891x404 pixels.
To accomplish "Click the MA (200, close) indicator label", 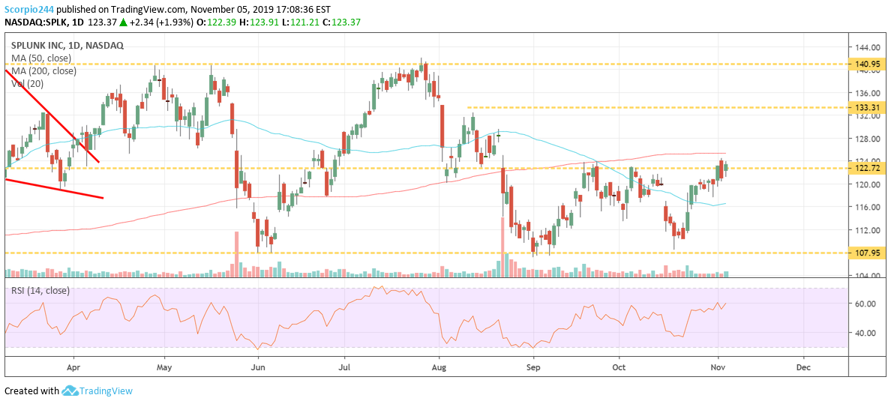I will point(46,71).
